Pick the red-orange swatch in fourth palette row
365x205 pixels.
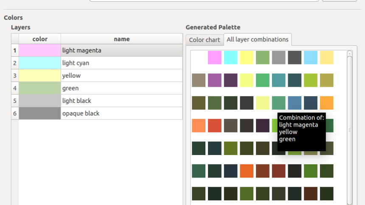tap(215, 125)
